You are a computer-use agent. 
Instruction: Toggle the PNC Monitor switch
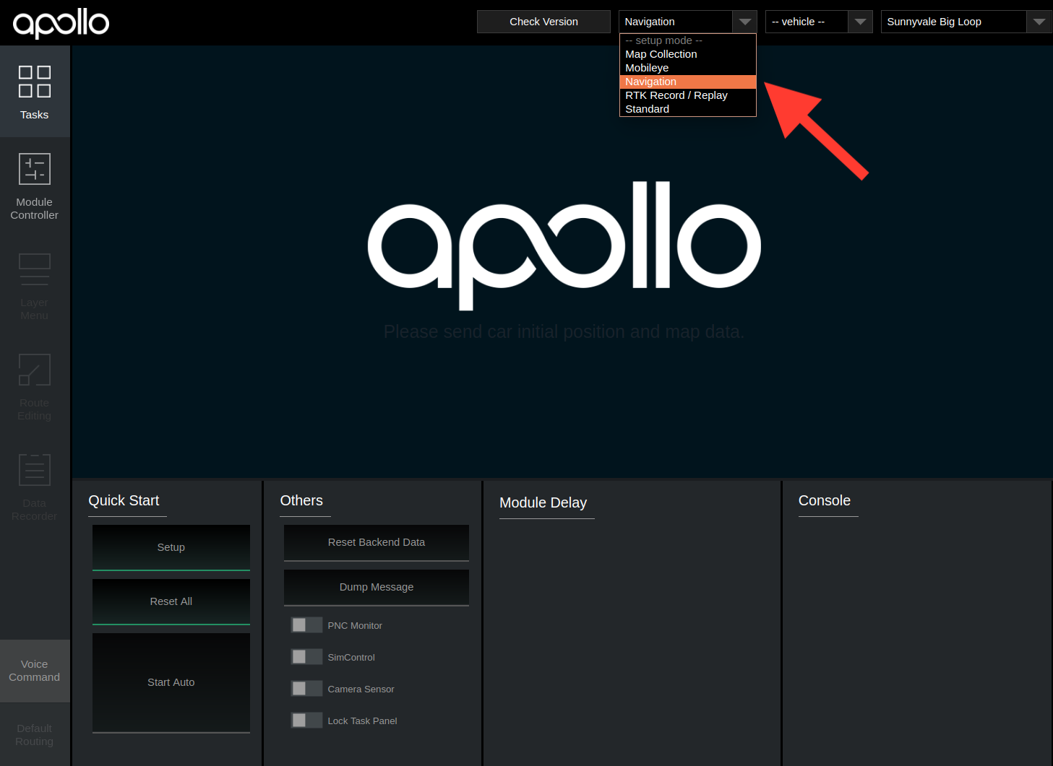pos(306,625)
